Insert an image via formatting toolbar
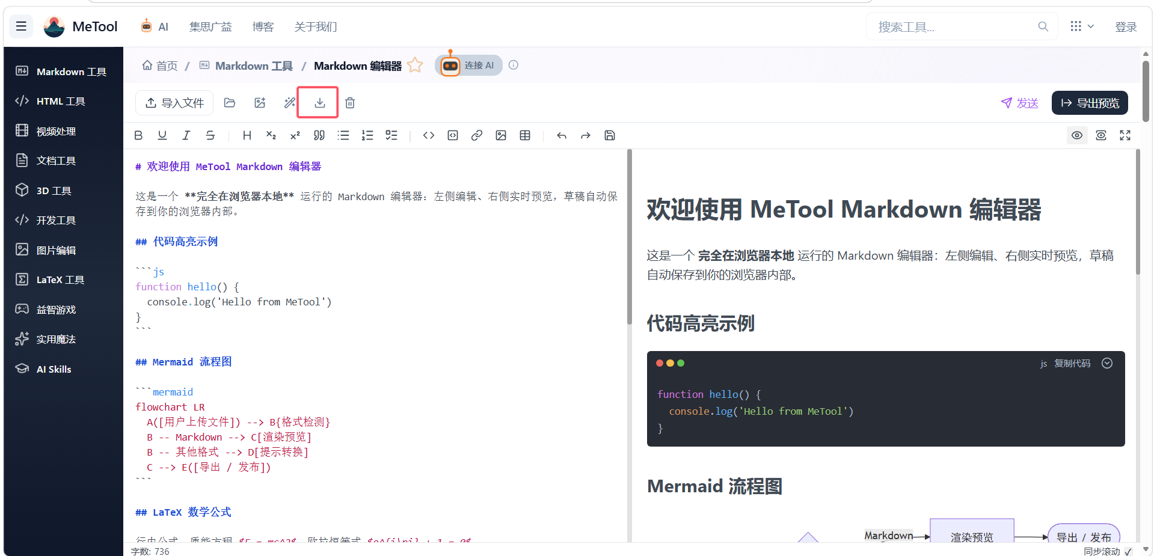 pyautogui.click(x=501, y=135)
